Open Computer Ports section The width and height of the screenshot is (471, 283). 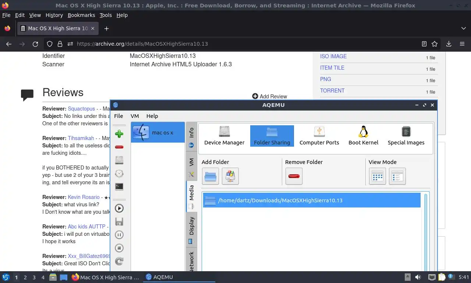[x=319, y=136]
